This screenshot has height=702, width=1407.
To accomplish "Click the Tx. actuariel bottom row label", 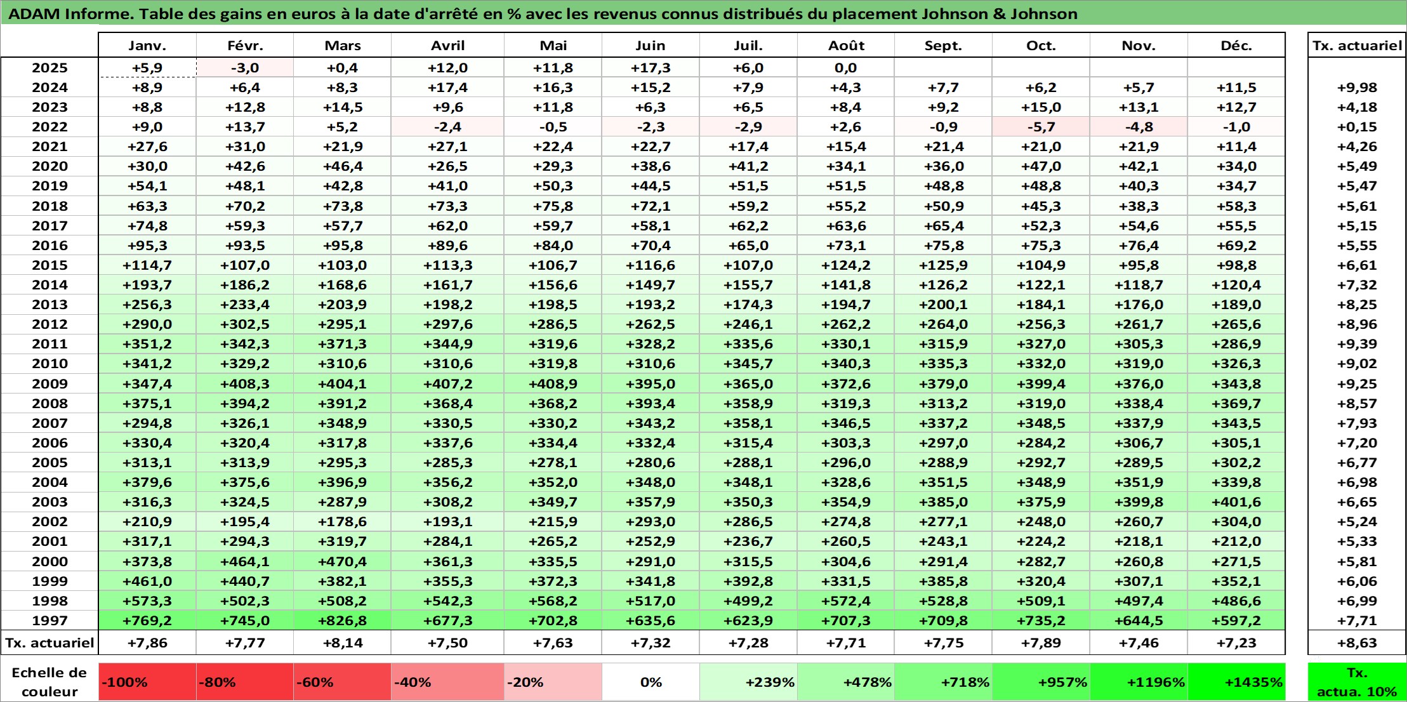I will click(50, 643).
